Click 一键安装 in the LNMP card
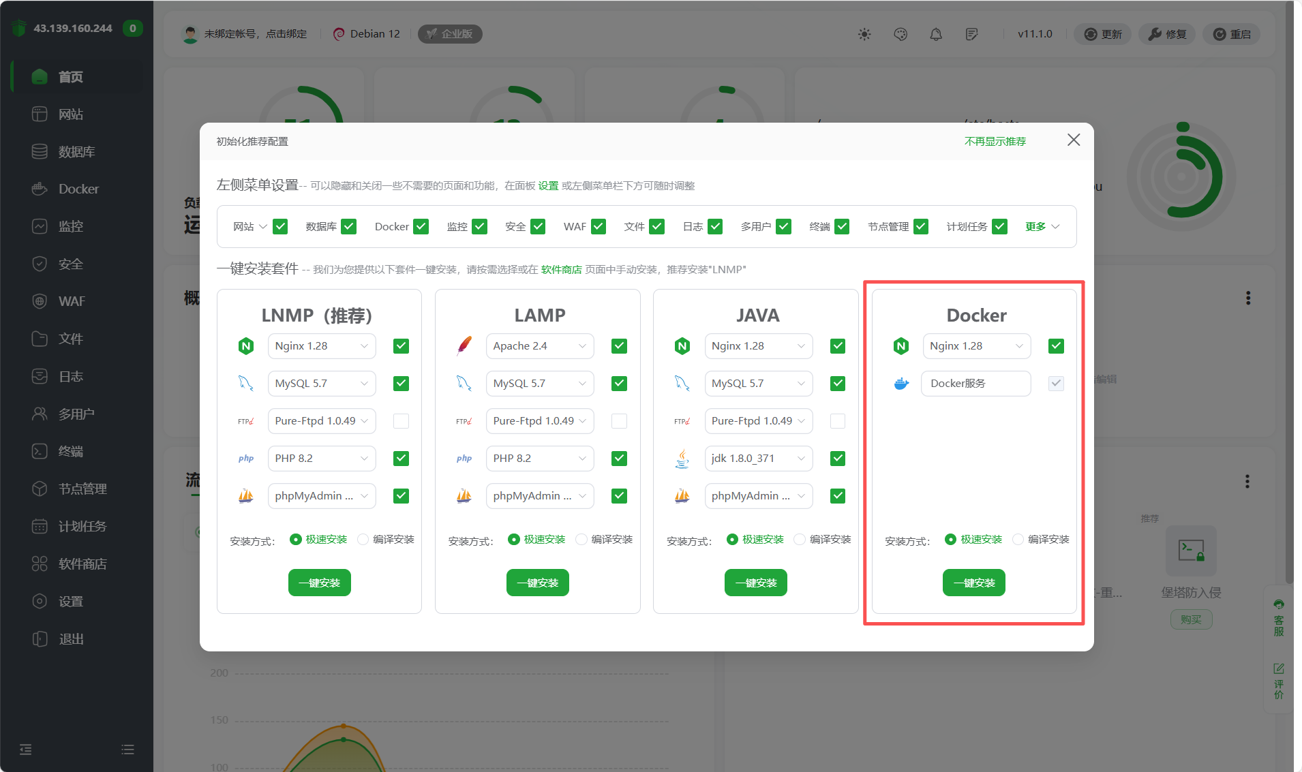 tap(319, 583)
